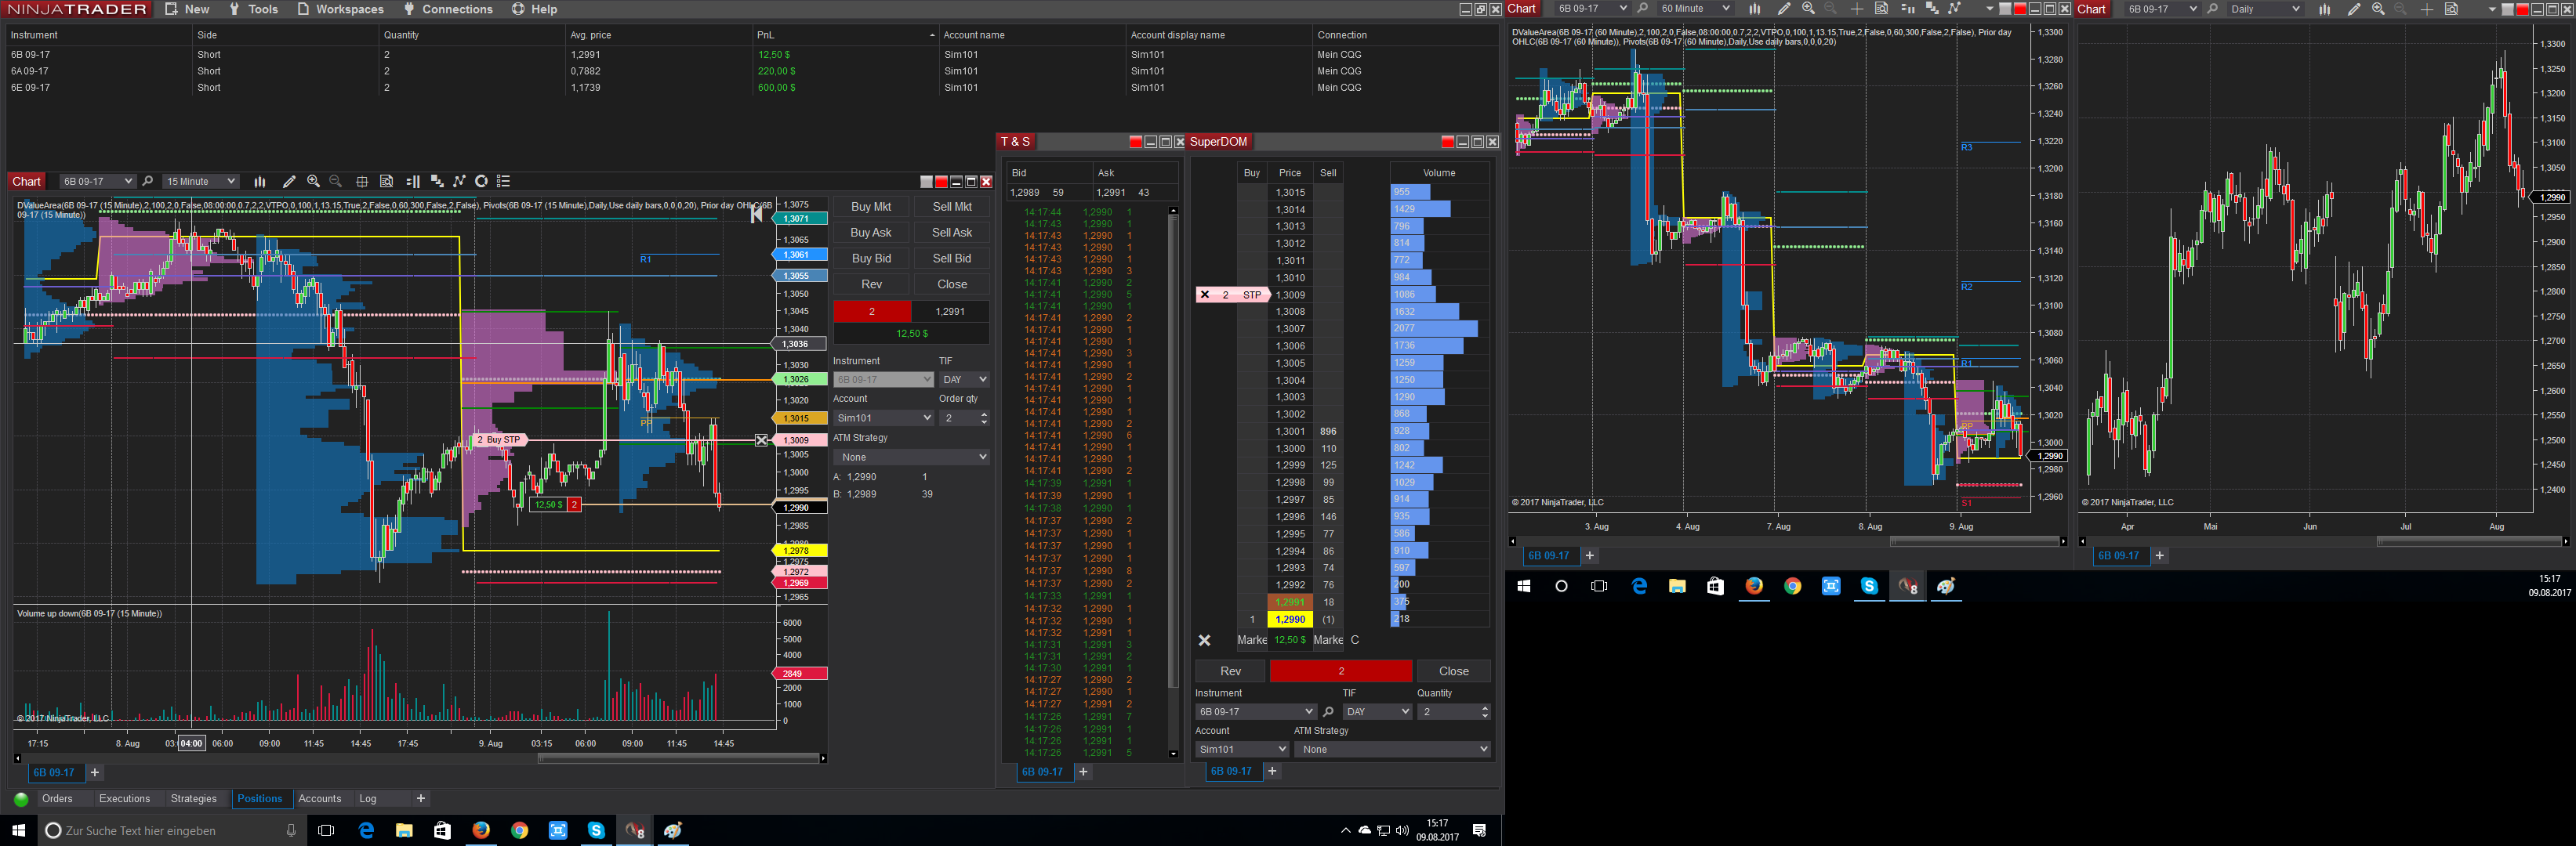Click Sell Mkt button in Chart Trader
The height and width of the screenshot is (846, 2576).
click(x=952, y=207)
